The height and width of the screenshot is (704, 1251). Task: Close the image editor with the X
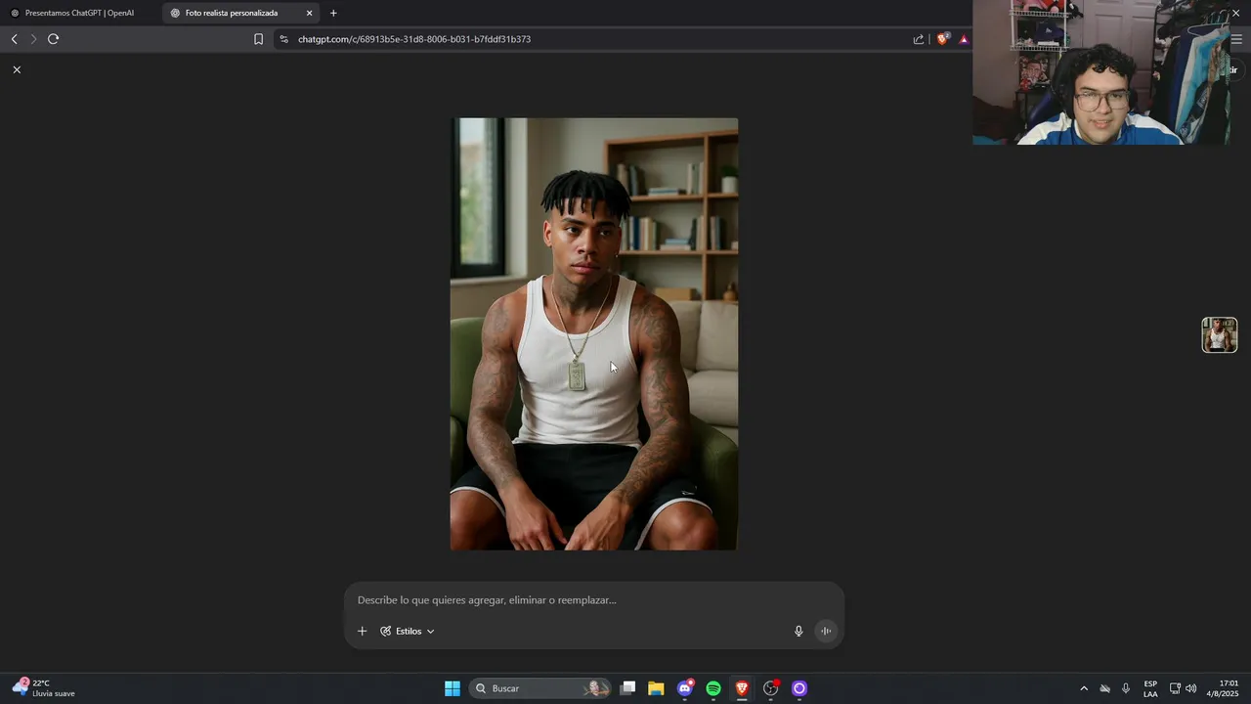coord(17,69)
